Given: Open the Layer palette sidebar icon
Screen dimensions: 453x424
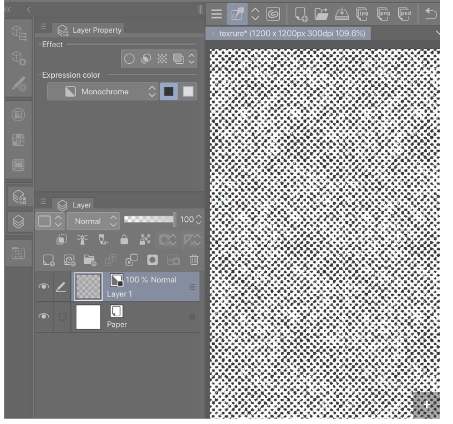Looking at the screenshot, I should point(18,222).
